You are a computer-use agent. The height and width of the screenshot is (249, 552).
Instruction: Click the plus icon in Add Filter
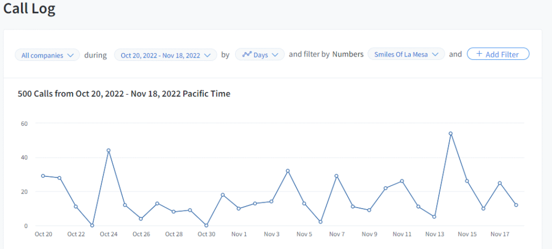479,54
